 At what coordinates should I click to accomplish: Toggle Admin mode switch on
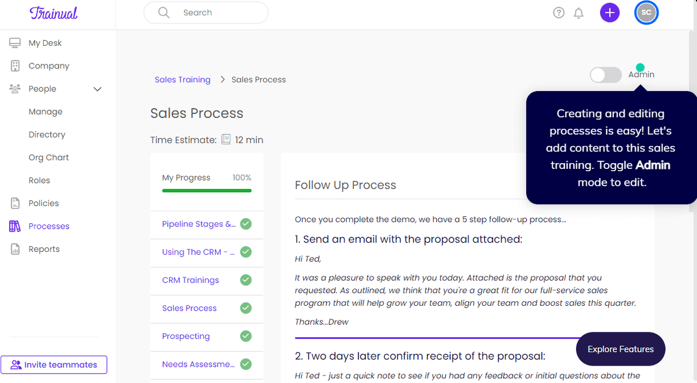coord(606,75)
